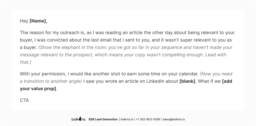Click the word Hey in the greeting
256x126 pixels.
24,21
